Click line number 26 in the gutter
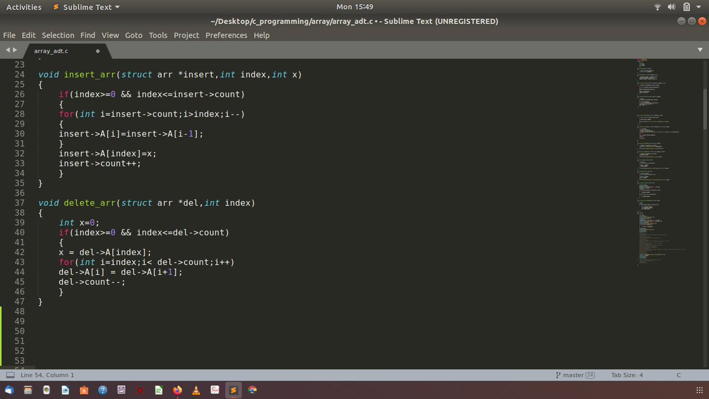 click(19, 94)
